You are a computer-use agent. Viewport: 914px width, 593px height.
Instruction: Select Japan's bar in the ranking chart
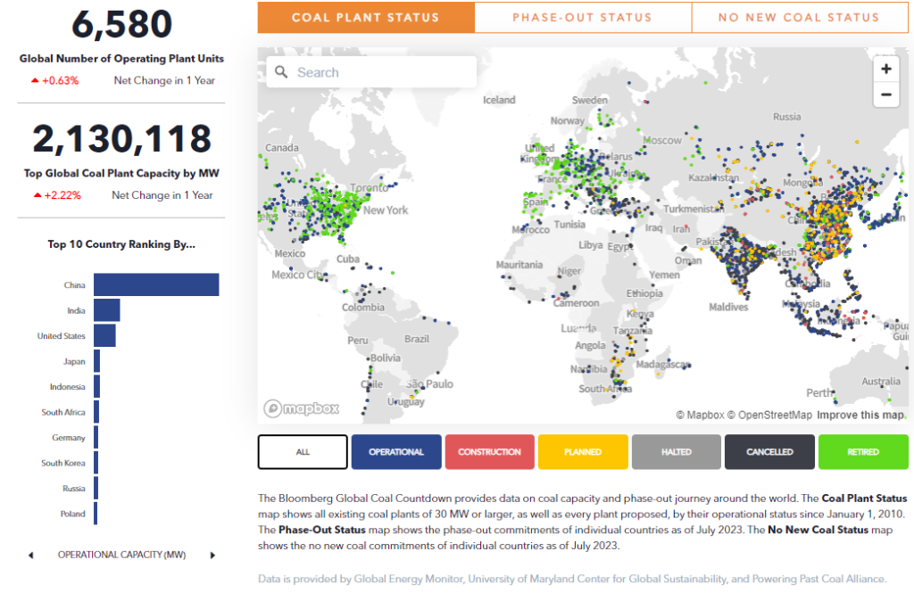[x=96, y=361]
